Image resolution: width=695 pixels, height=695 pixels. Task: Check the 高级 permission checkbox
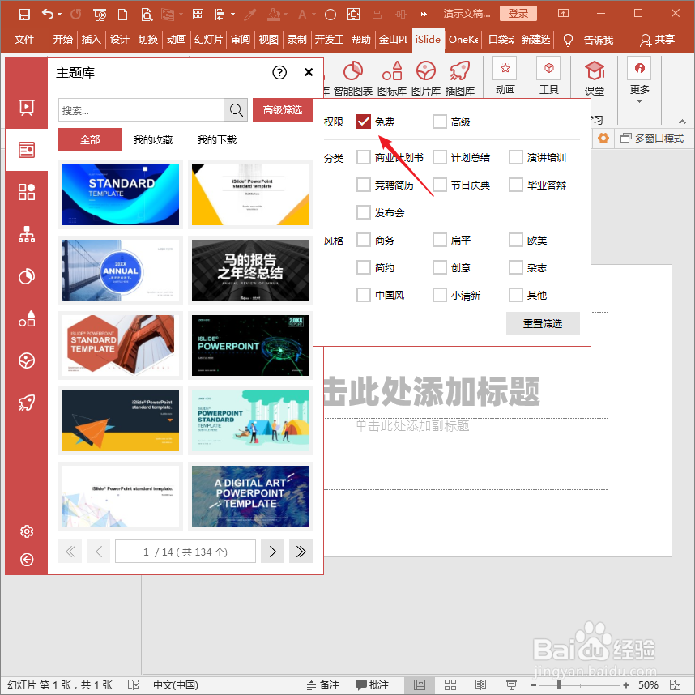(440, 122)
